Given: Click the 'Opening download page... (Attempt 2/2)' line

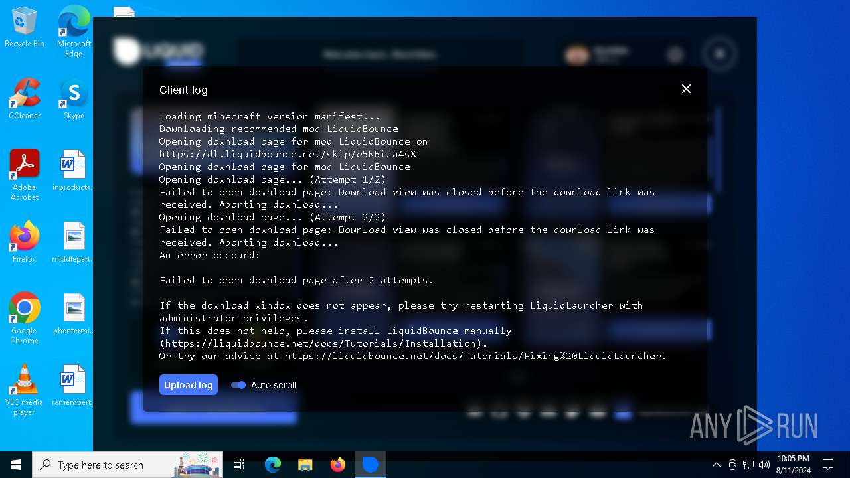Looking at the screenshot, I should (272, 217).
